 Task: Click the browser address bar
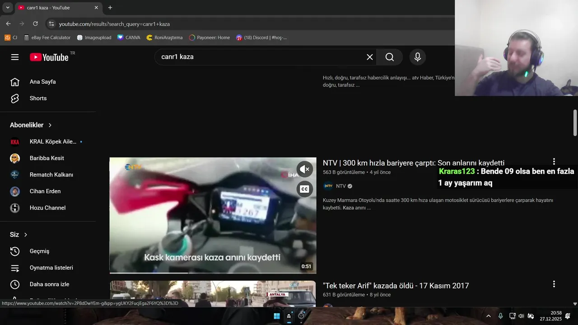point(253,24)
